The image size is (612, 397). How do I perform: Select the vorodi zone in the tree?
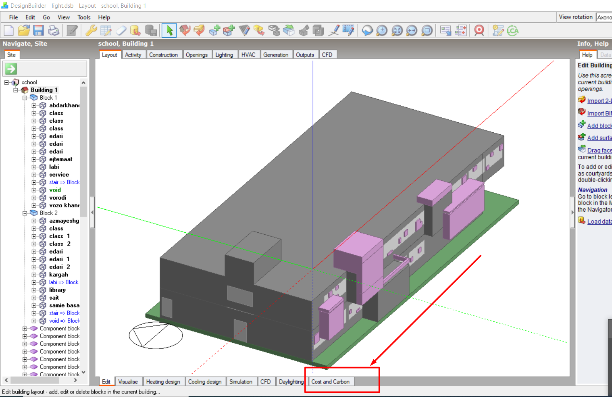coord(58,198)
